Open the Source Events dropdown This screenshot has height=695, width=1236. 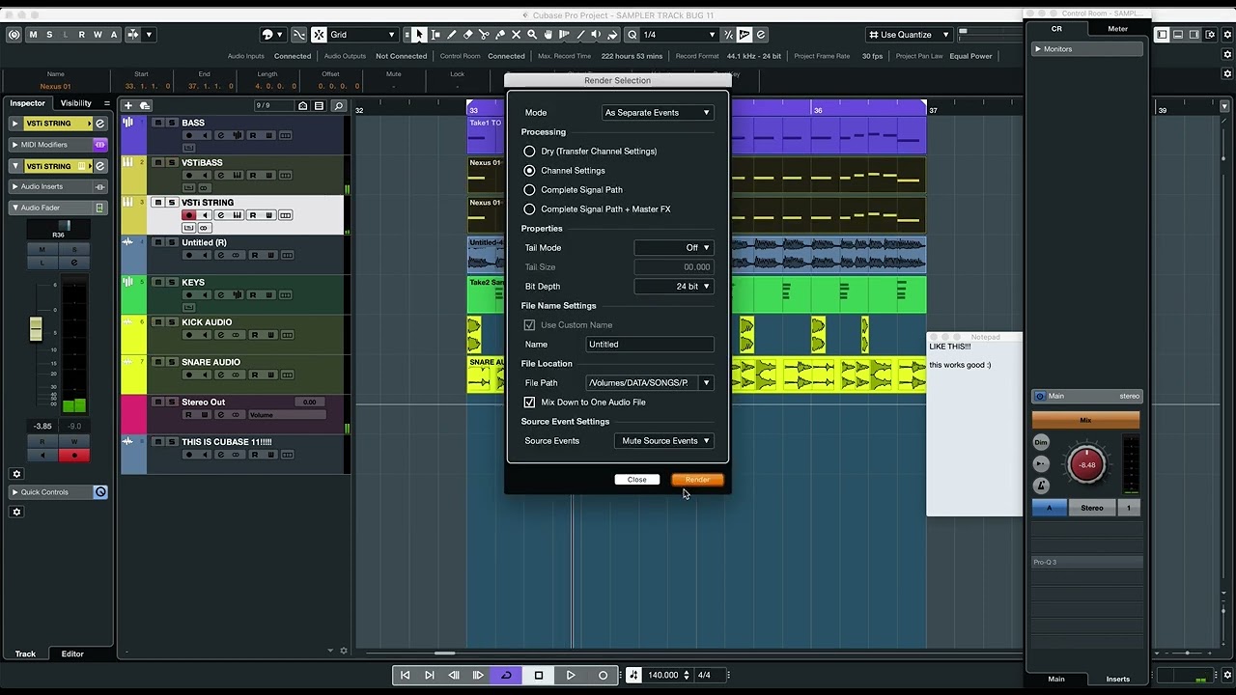pyautogui.click(x=663, y=441)
